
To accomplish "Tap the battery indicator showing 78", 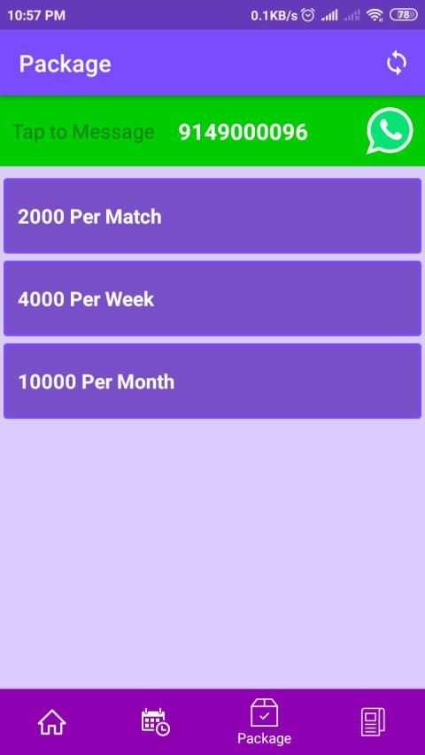I will [404, 15].
